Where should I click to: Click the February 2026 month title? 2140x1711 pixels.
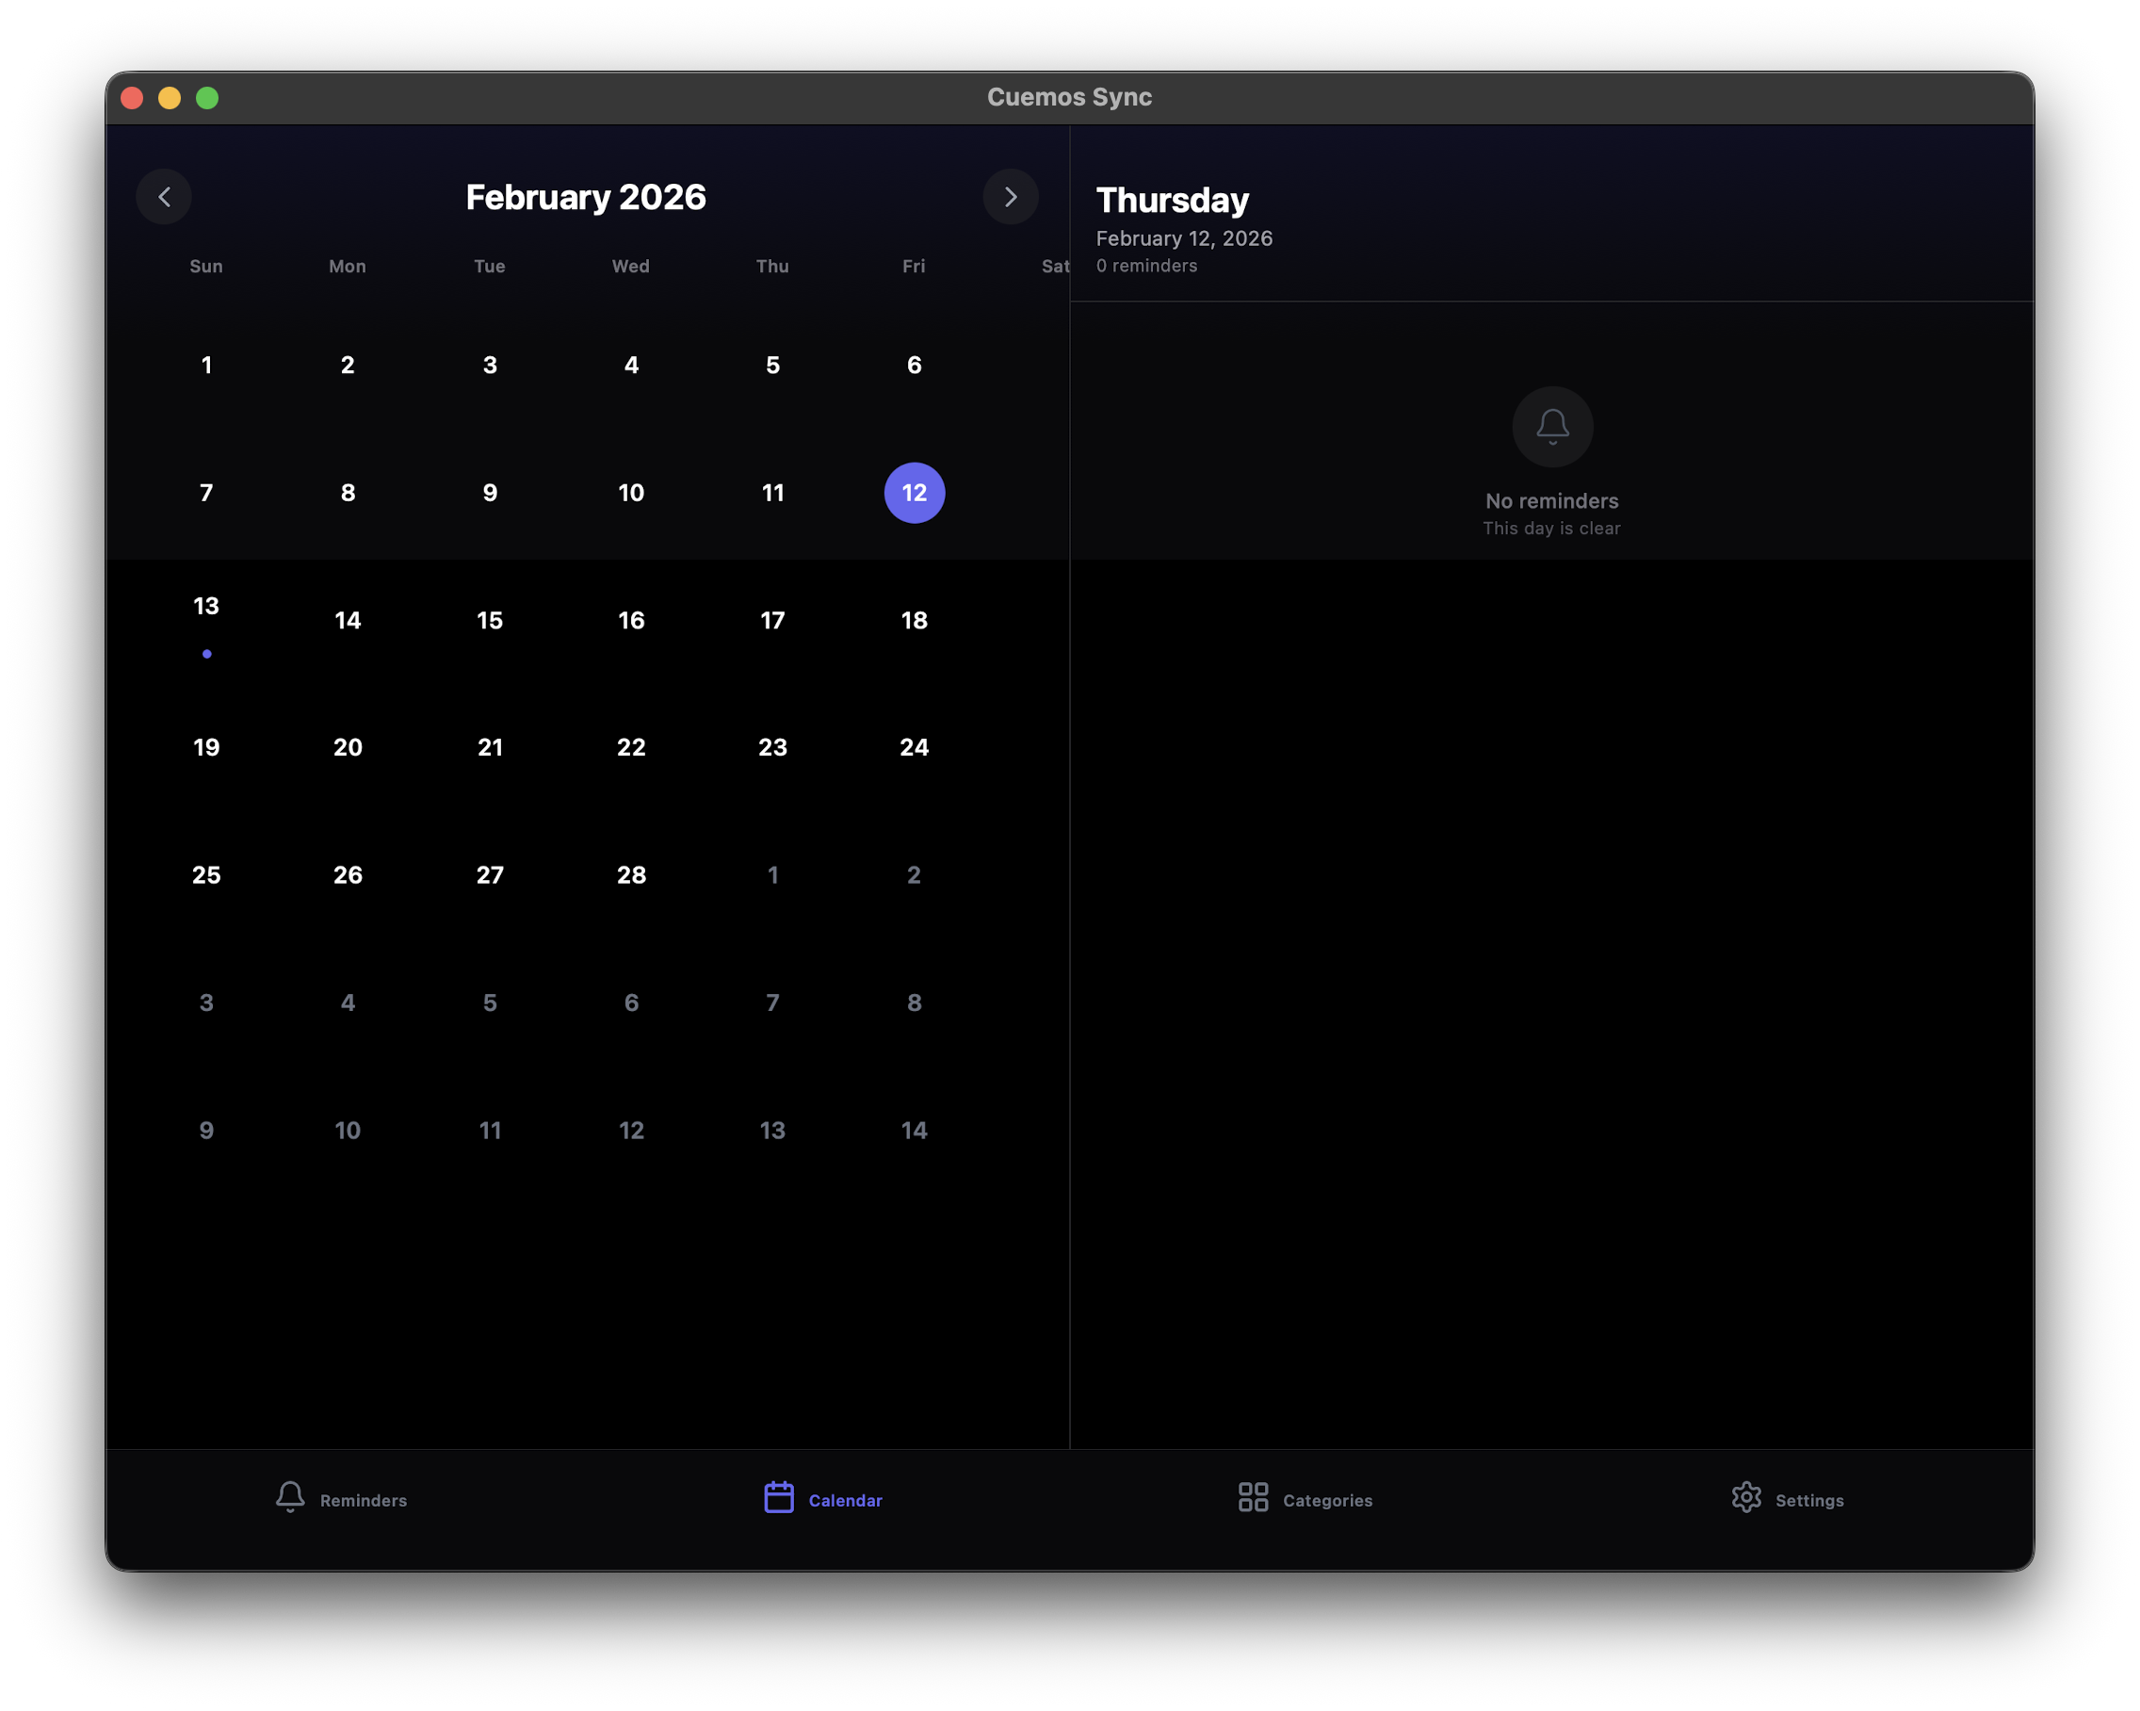click(x=586, y=197)
